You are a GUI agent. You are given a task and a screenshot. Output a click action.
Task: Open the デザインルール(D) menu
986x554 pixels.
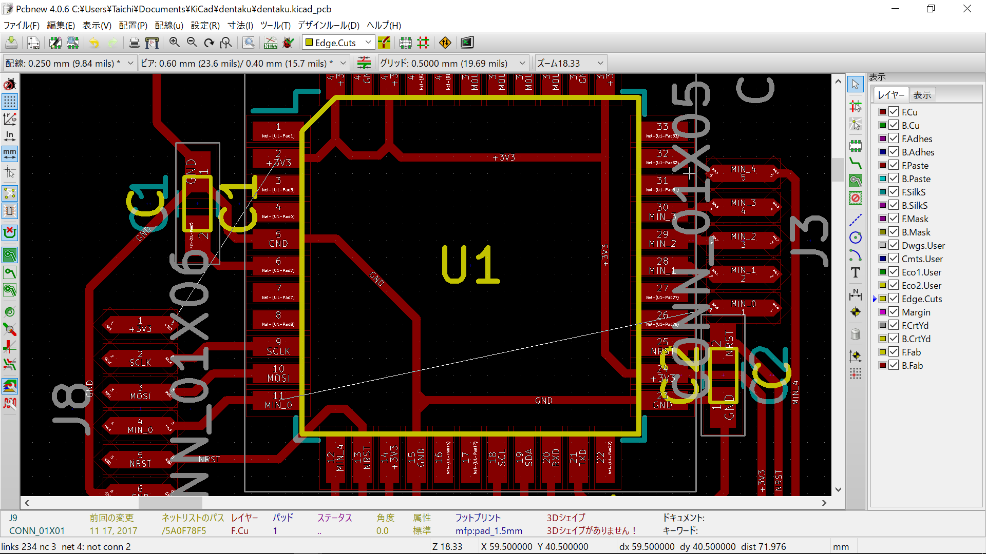tap(328, 25)
